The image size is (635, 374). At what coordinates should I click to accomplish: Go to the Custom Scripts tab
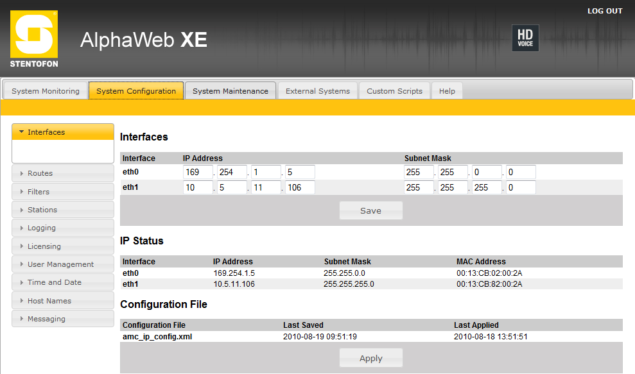394,91
